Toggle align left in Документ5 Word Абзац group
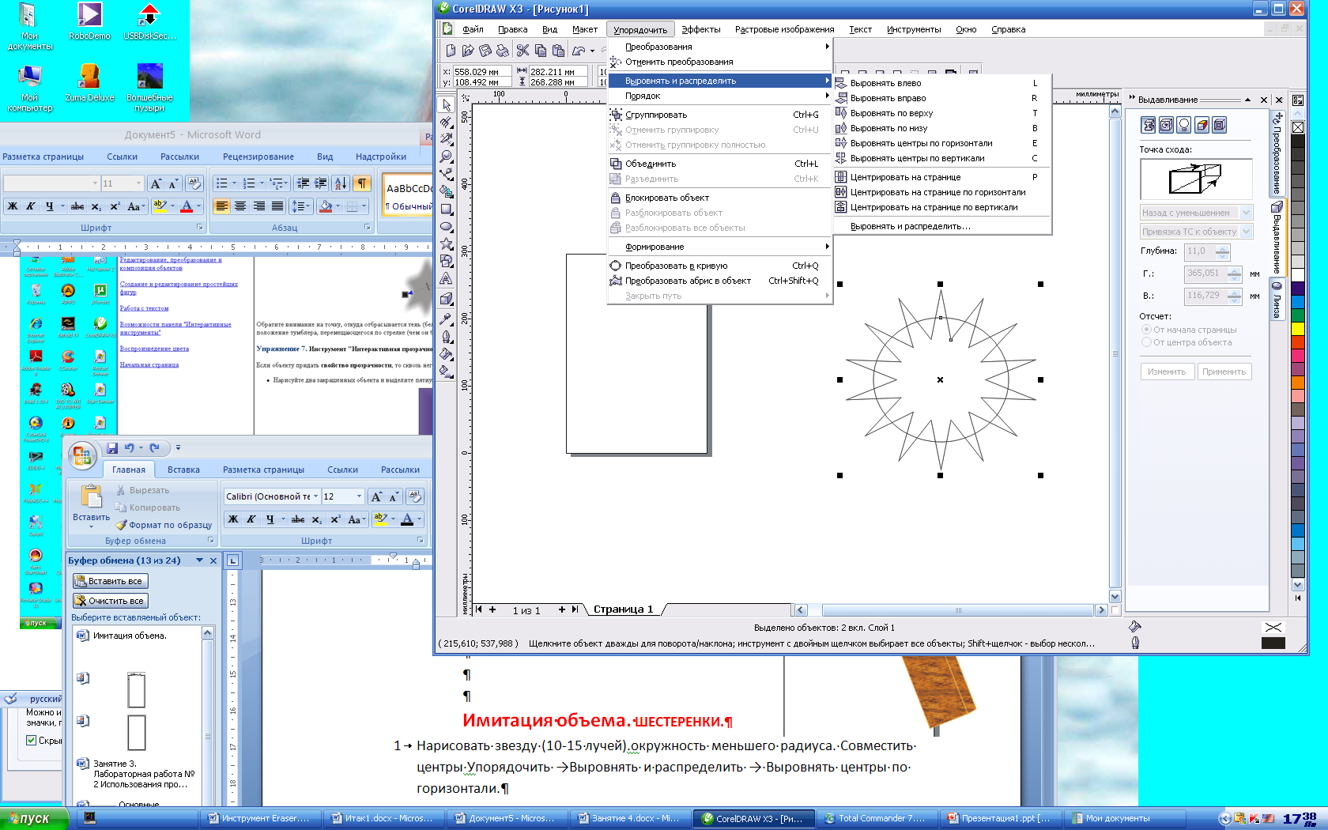1328x830 pixels. (x=222, y=206)
